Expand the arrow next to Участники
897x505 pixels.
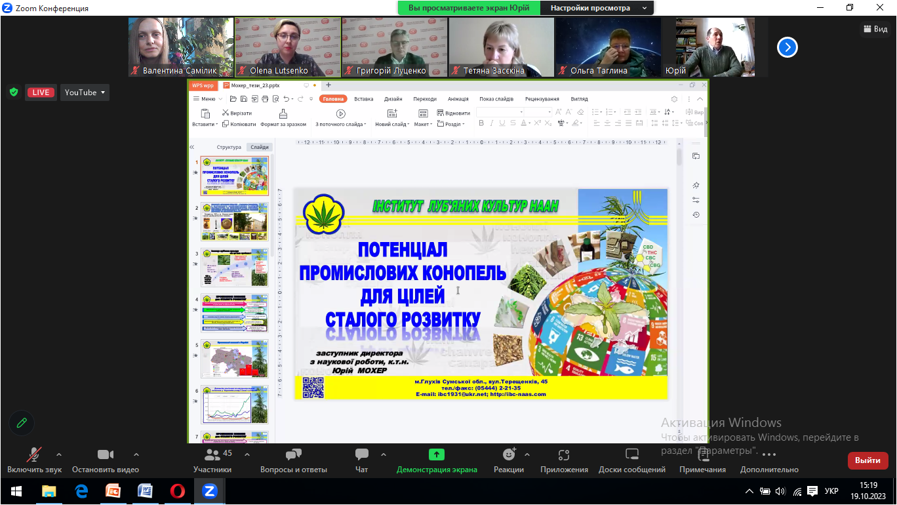(247, 454)
